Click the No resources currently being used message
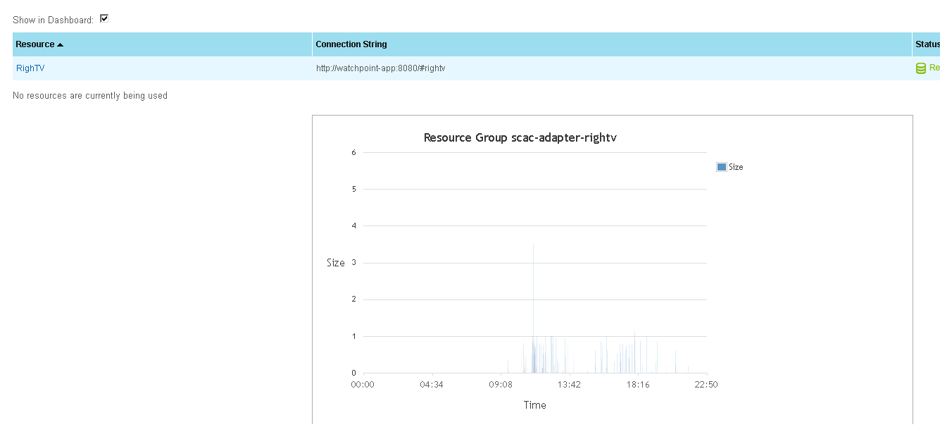This screenshot has width=940, height=427. point(90,96)
